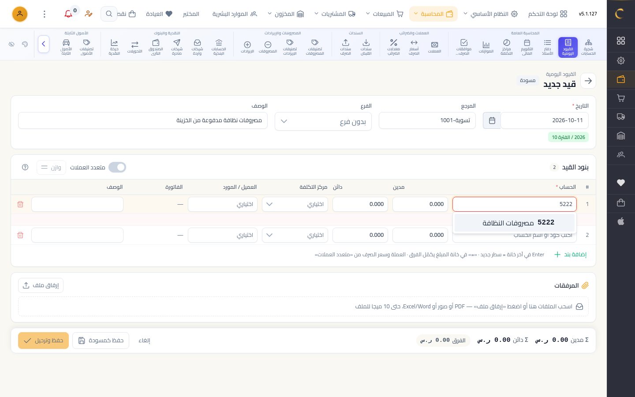Screen dimensions: 635x397
Task: Open the المختبر (lab) menu item
Action: (191, 14)
